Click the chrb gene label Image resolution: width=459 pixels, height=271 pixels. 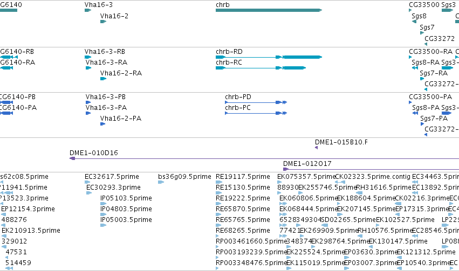click(222, 5)
